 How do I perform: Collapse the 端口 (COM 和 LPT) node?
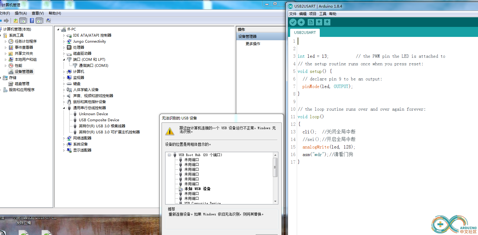[x=64, y=60]
